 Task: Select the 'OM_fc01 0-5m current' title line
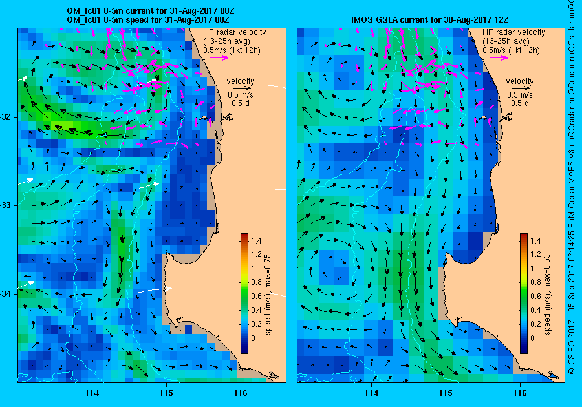150,11
